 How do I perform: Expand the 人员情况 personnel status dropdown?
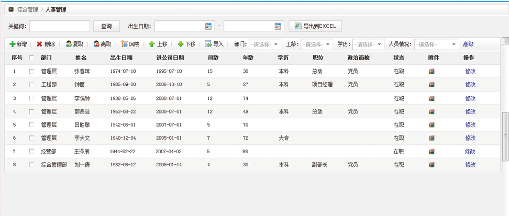click(453, 44)
